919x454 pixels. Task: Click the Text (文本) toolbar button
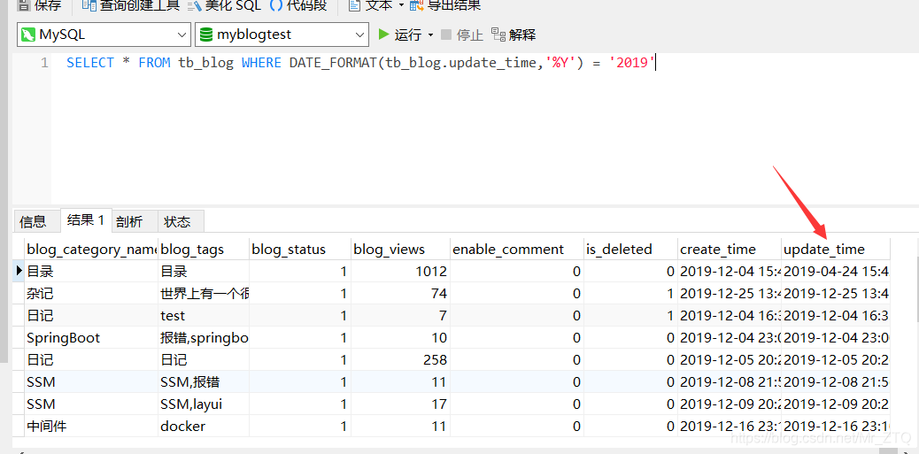[x=371, y=5]
